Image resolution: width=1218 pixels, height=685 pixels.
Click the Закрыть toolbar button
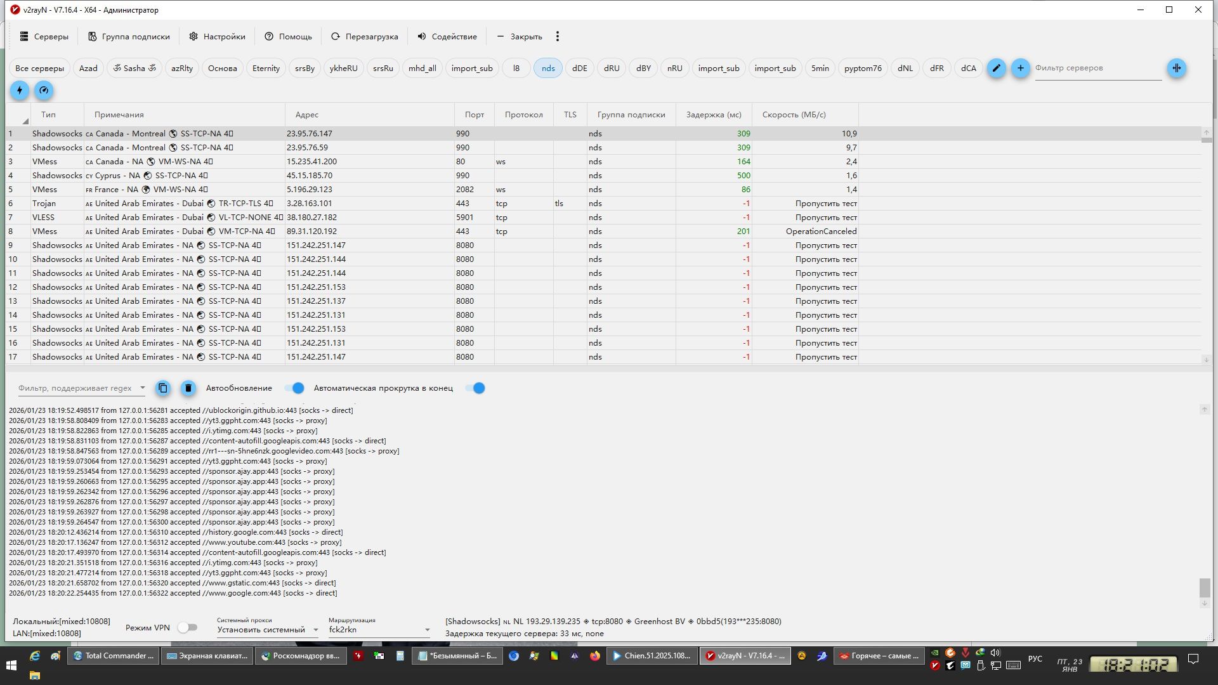pos(520,37)
